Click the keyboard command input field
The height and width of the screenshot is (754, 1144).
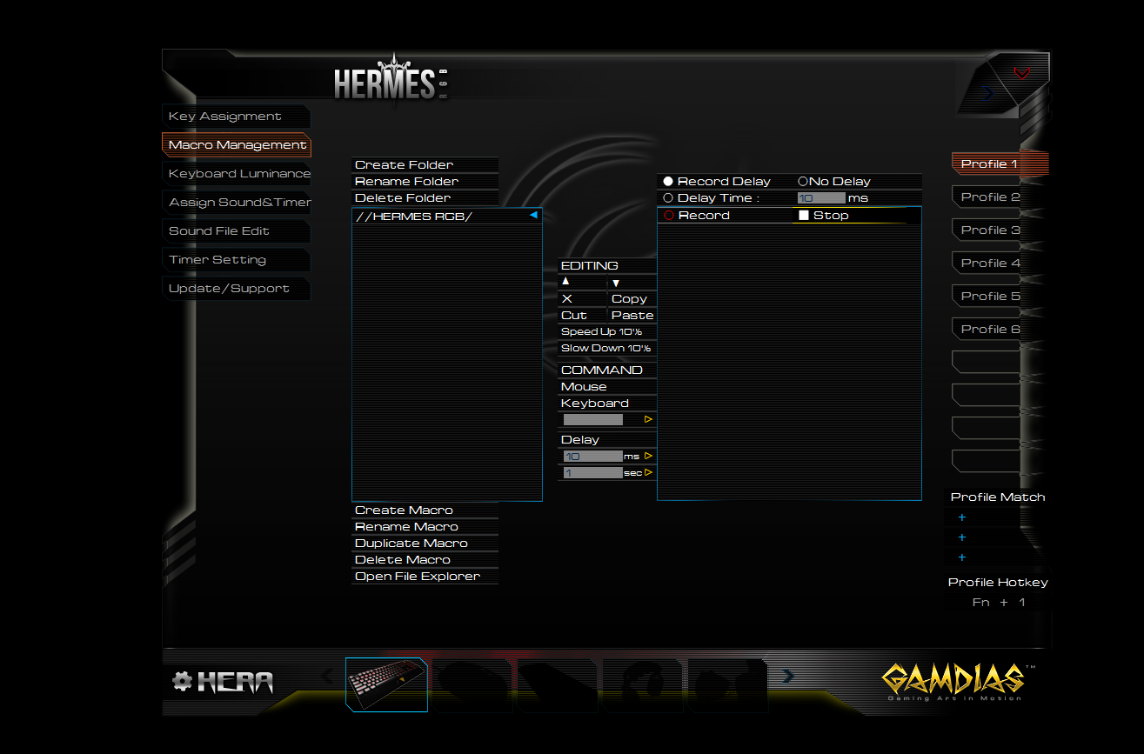coord(593,419)
